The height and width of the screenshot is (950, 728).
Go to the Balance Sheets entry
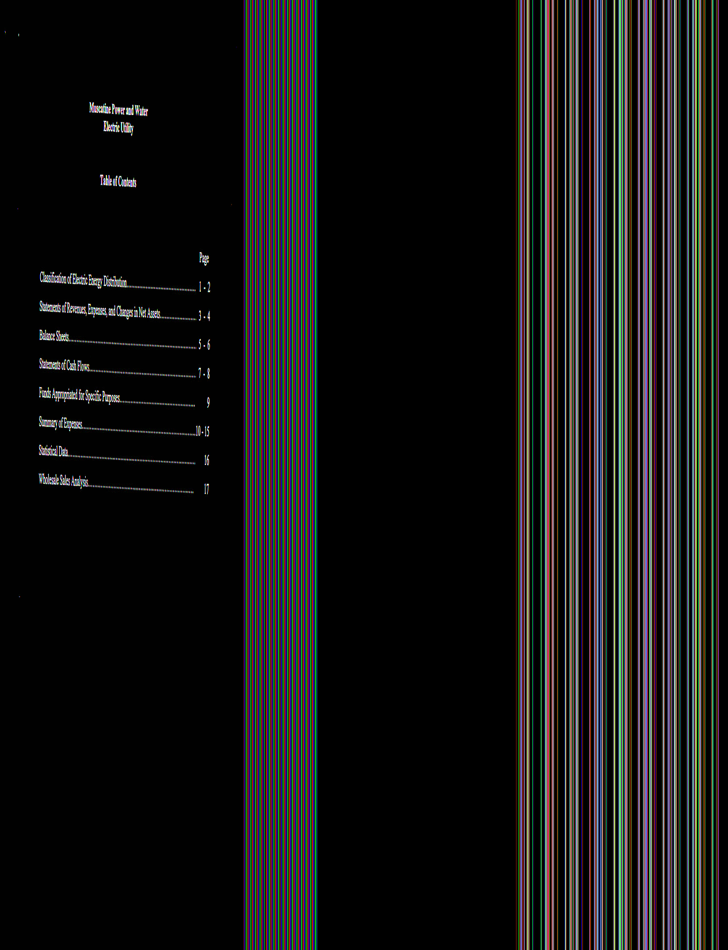coord(54,336)
